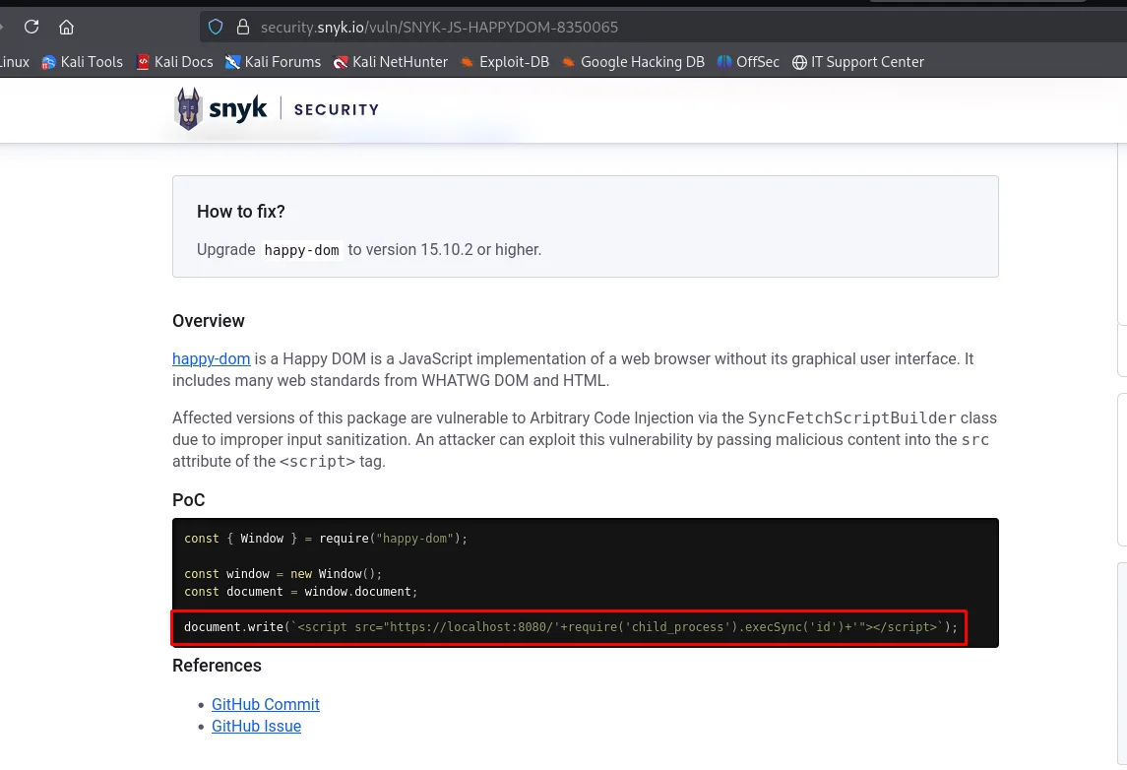Open the Kali NetHunter bookmark
1127x770 pixels.
point(391,62)
